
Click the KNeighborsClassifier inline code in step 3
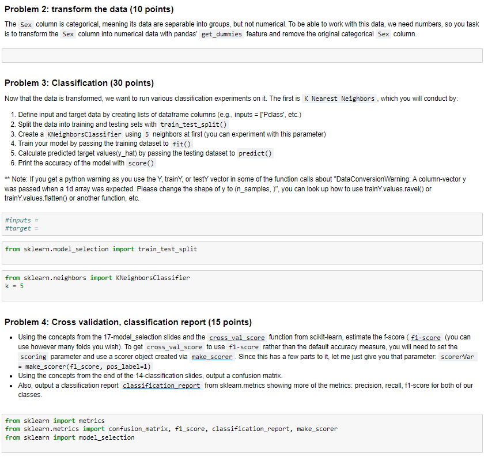click(x=84, y=134)
